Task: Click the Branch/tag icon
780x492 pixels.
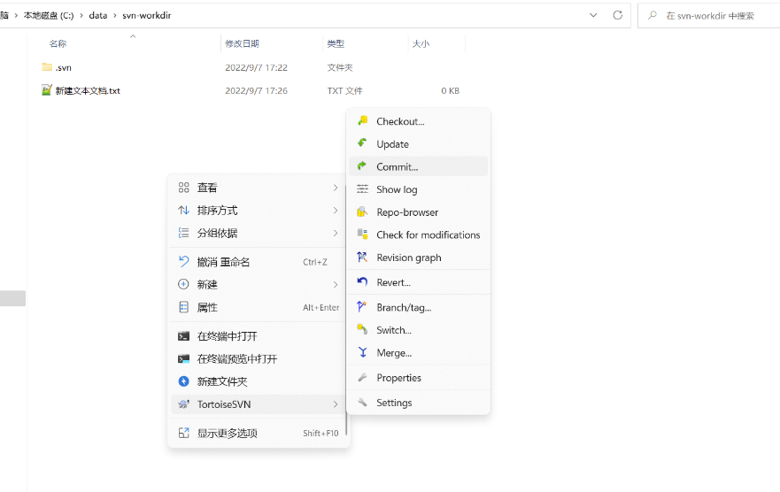Action: click(x=362, y=307)
